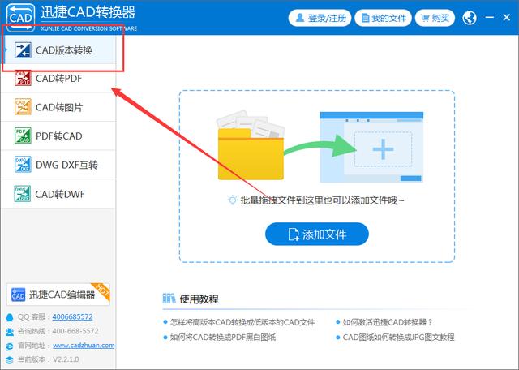Click the 添加文件 button
Screen dimensions: 519x370
pos(317,234)
